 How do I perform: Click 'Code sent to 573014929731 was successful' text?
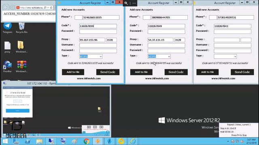[225, 63]
